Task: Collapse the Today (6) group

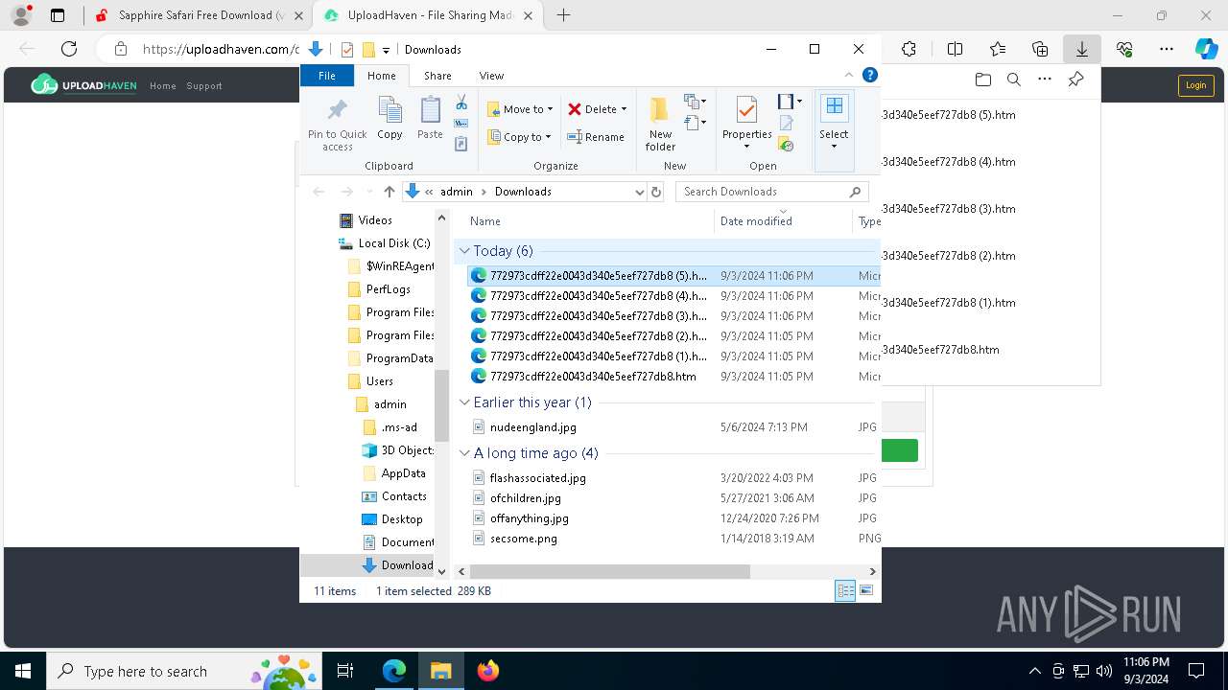Action: (464, 251)
